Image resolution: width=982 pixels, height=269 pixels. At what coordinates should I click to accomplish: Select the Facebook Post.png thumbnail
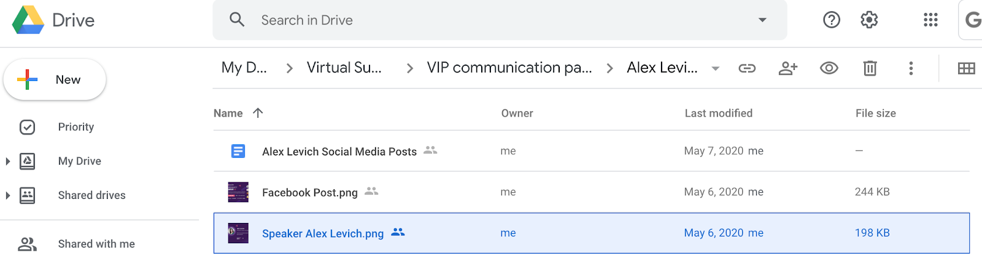click(238, 192)
